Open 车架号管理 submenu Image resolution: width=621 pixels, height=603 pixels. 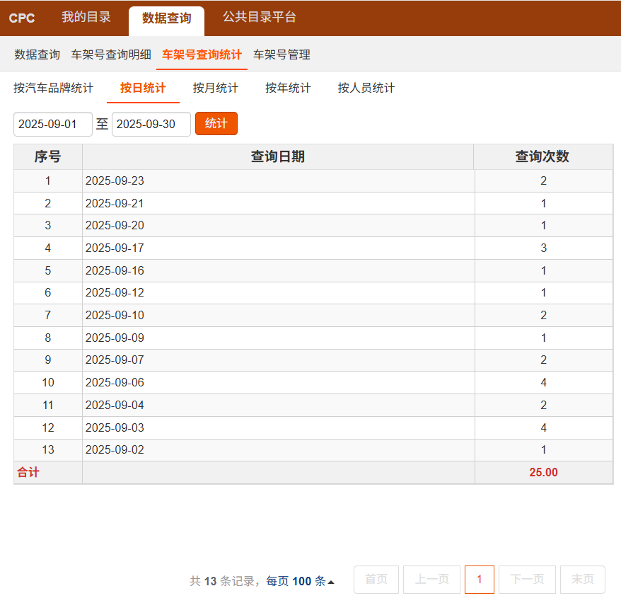click(x=282, y=54)
